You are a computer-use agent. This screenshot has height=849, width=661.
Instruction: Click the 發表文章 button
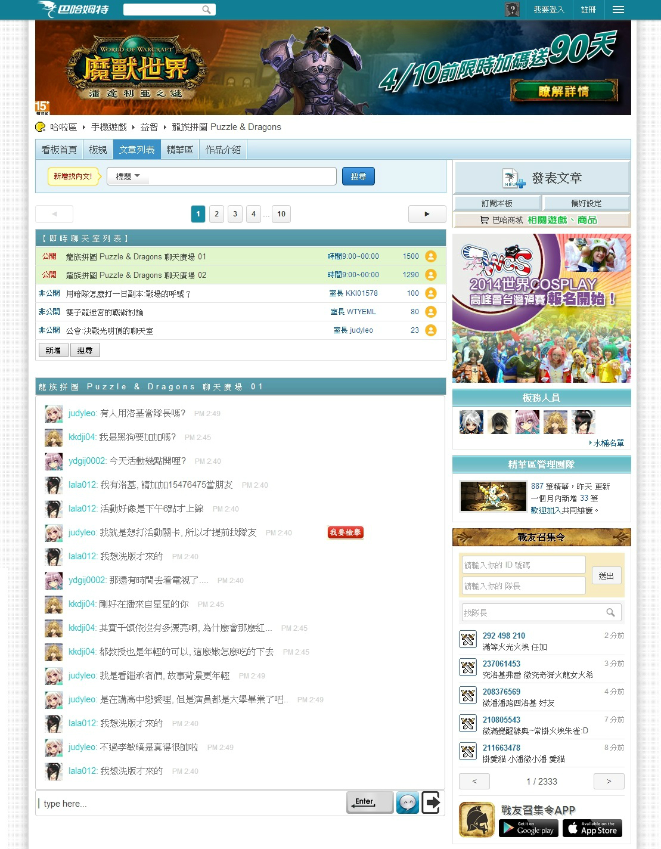pyautogui.click(x=542, y=178)
